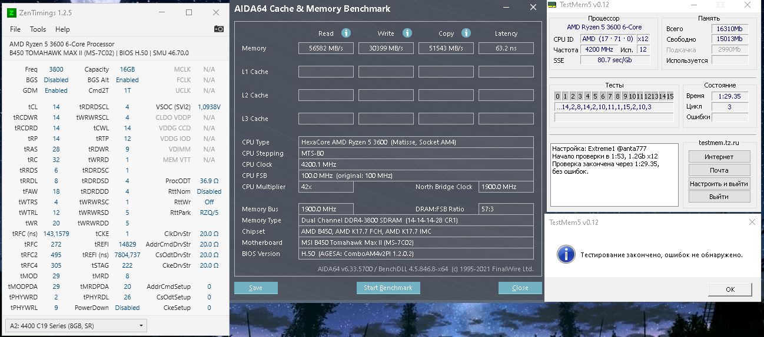764x337 pixels.
Task: Click the Motherboard MSI B450 Tomahawk Max II field
Action: 416,242
